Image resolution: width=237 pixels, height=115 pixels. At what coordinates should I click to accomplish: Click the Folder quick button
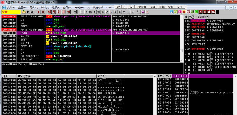162,7
